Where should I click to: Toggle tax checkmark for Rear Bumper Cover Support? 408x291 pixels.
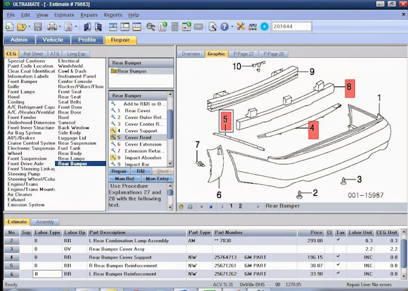[x=338, y=256]
